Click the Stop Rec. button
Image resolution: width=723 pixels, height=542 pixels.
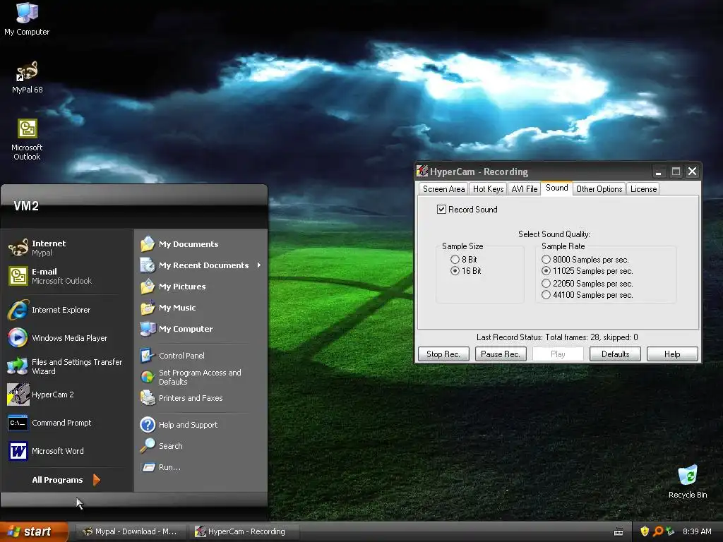pos(443,354)
